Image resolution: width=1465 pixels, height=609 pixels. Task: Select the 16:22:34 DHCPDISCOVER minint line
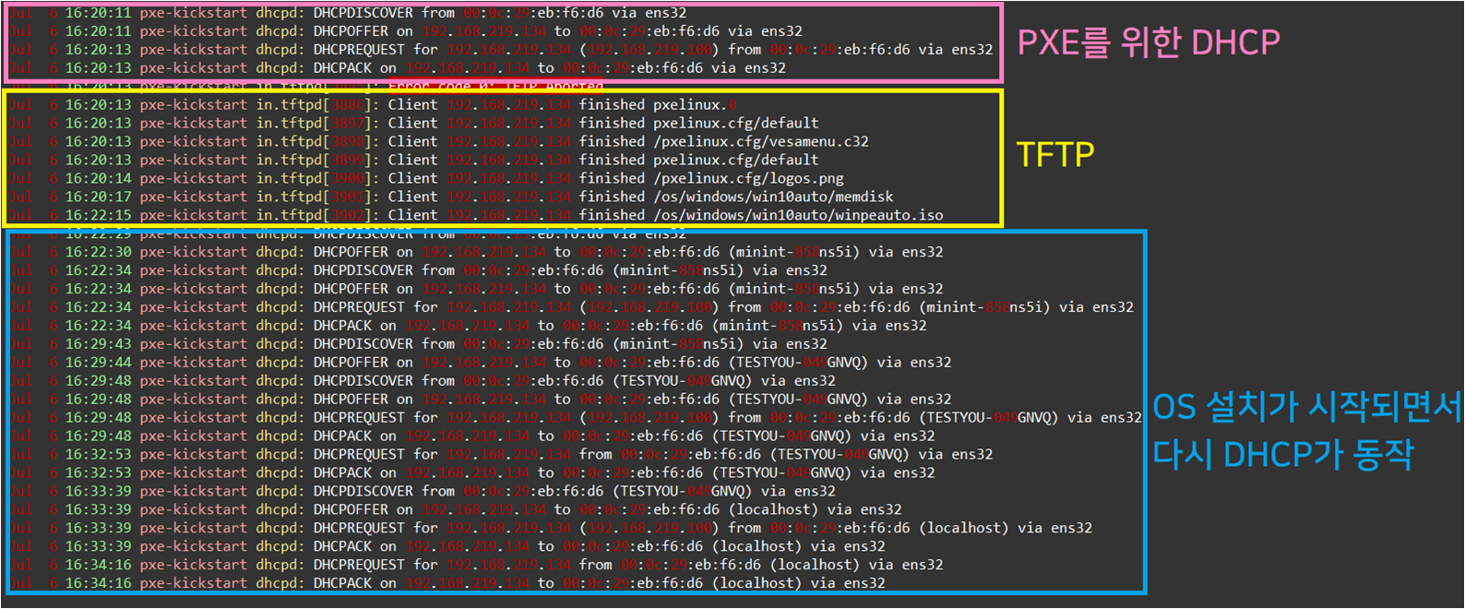[418, 270]
